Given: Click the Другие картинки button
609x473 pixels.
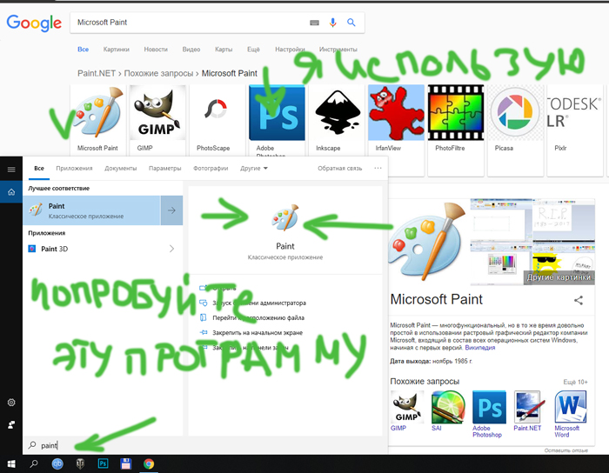Looking at the screenshot, I should [559, 277].
